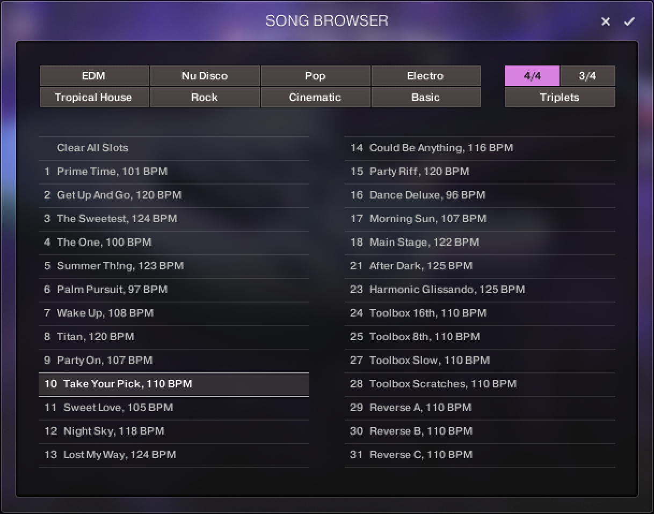Screen dimensions: 654x514
Task: Enable the Triplets filter
Action: pyautogui.click(x=559, y=97)
